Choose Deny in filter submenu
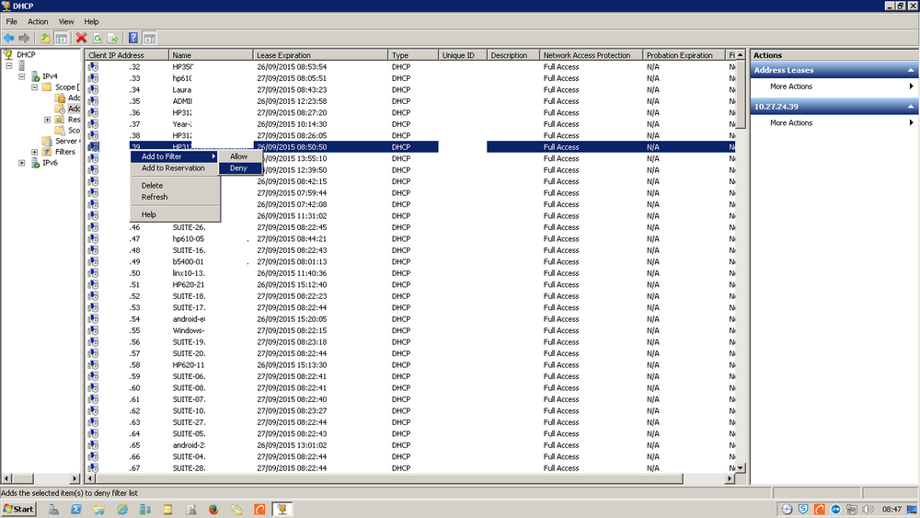The image size is (920, 518). (239, 168)
